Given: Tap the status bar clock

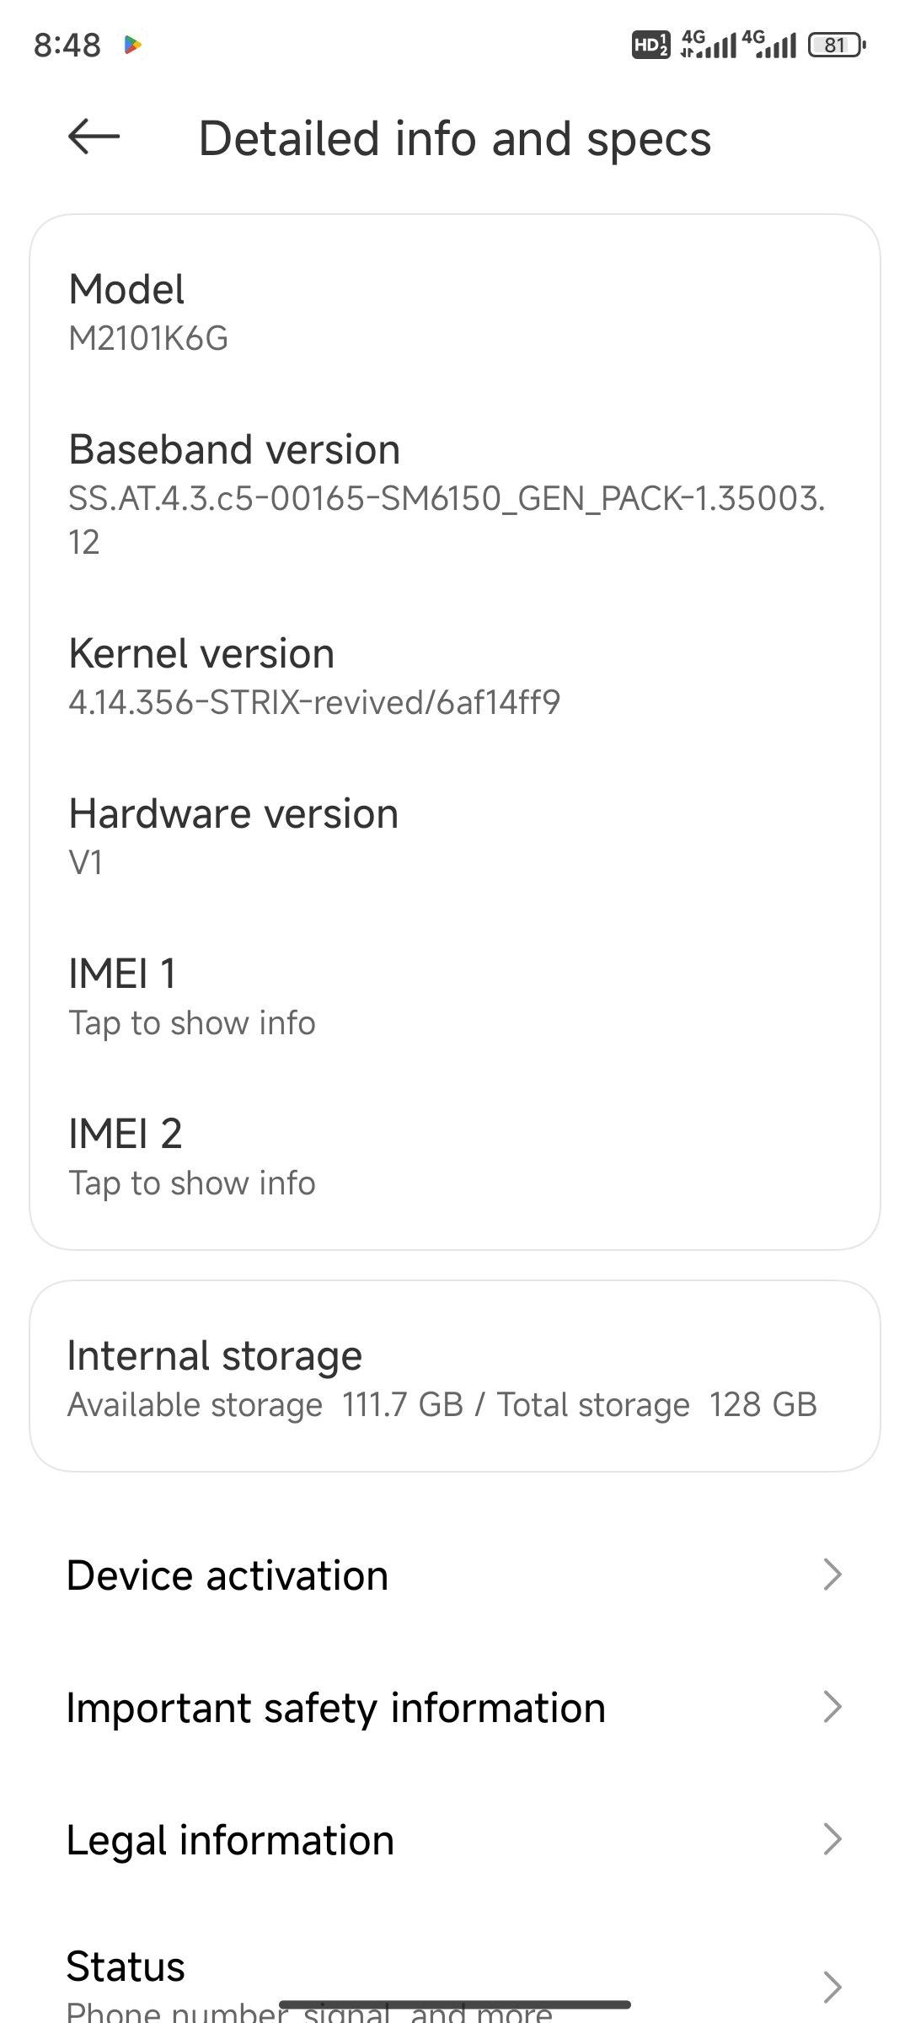Looking at the screenshot, I should click(67, 46).
